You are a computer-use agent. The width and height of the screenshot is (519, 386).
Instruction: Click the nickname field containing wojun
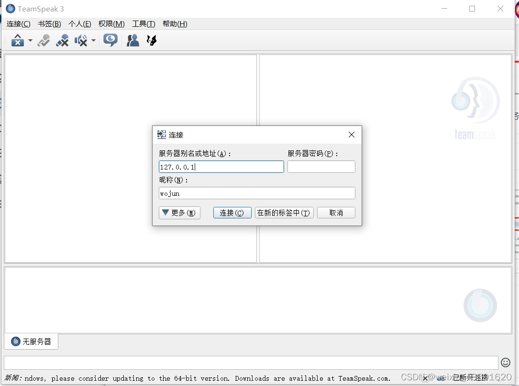[257, 193]
